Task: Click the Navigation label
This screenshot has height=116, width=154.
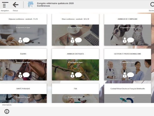Action: point(5,11)
